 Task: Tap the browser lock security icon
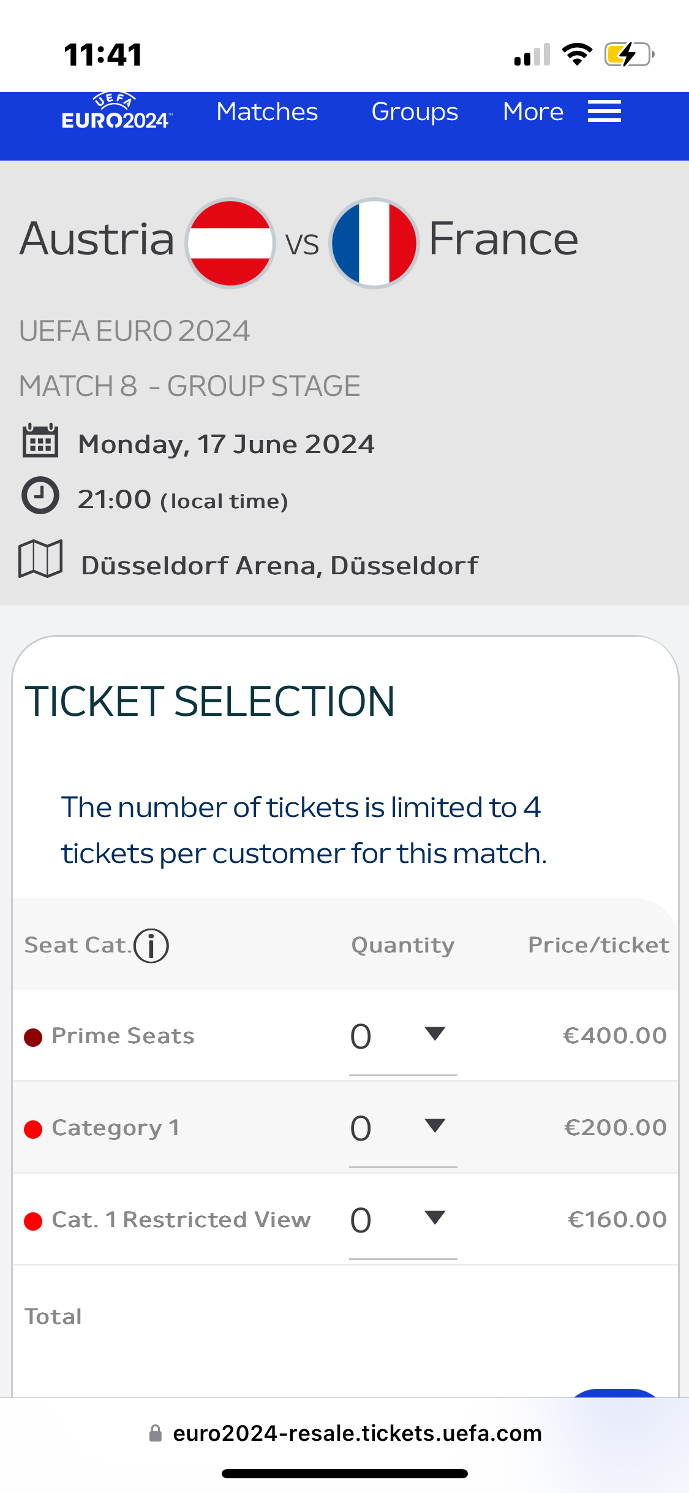coord(156,1433)
